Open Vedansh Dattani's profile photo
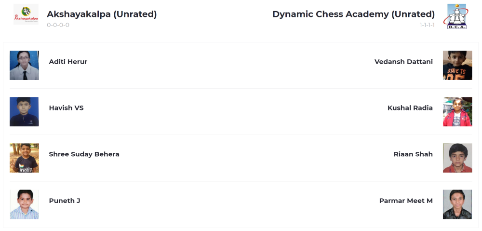 [457, 65]
